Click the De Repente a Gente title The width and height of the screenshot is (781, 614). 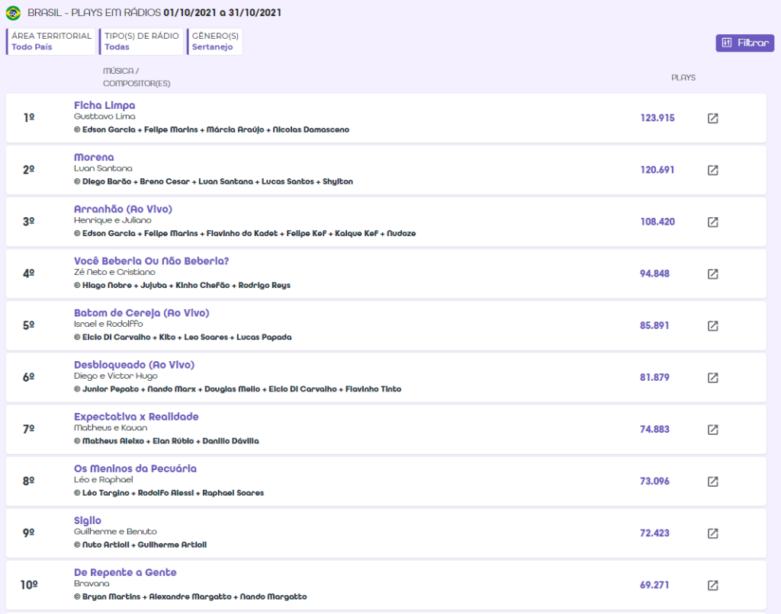point(125,572)
